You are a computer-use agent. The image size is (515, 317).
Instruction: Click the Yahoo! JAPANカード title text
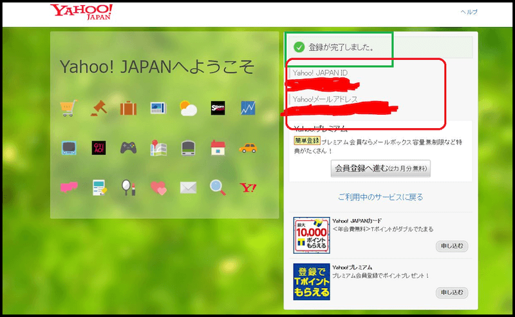[357, 221]
